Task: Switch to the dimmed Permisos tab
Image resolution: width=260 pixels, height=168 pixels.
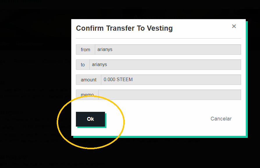Action: tap(24, 61)
